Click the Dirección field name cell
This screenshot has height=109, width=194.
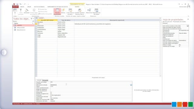tap(47, 26)
